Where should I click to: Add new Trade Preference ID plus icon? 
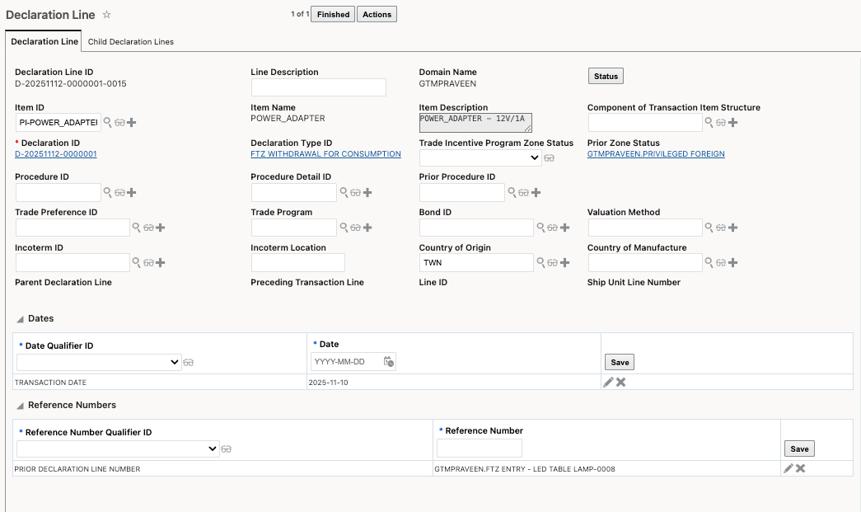pyautogui.click(x=161, y=228)
